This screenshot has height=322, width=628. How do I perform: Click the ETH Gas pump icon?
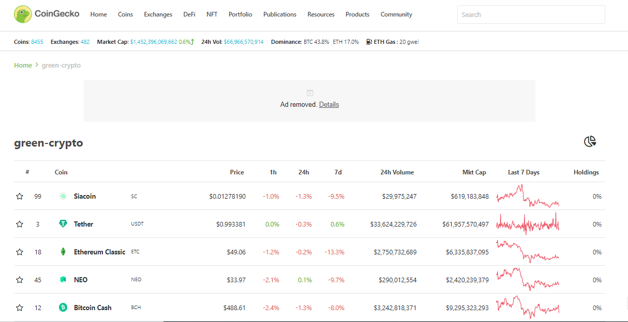pos(369,42)
